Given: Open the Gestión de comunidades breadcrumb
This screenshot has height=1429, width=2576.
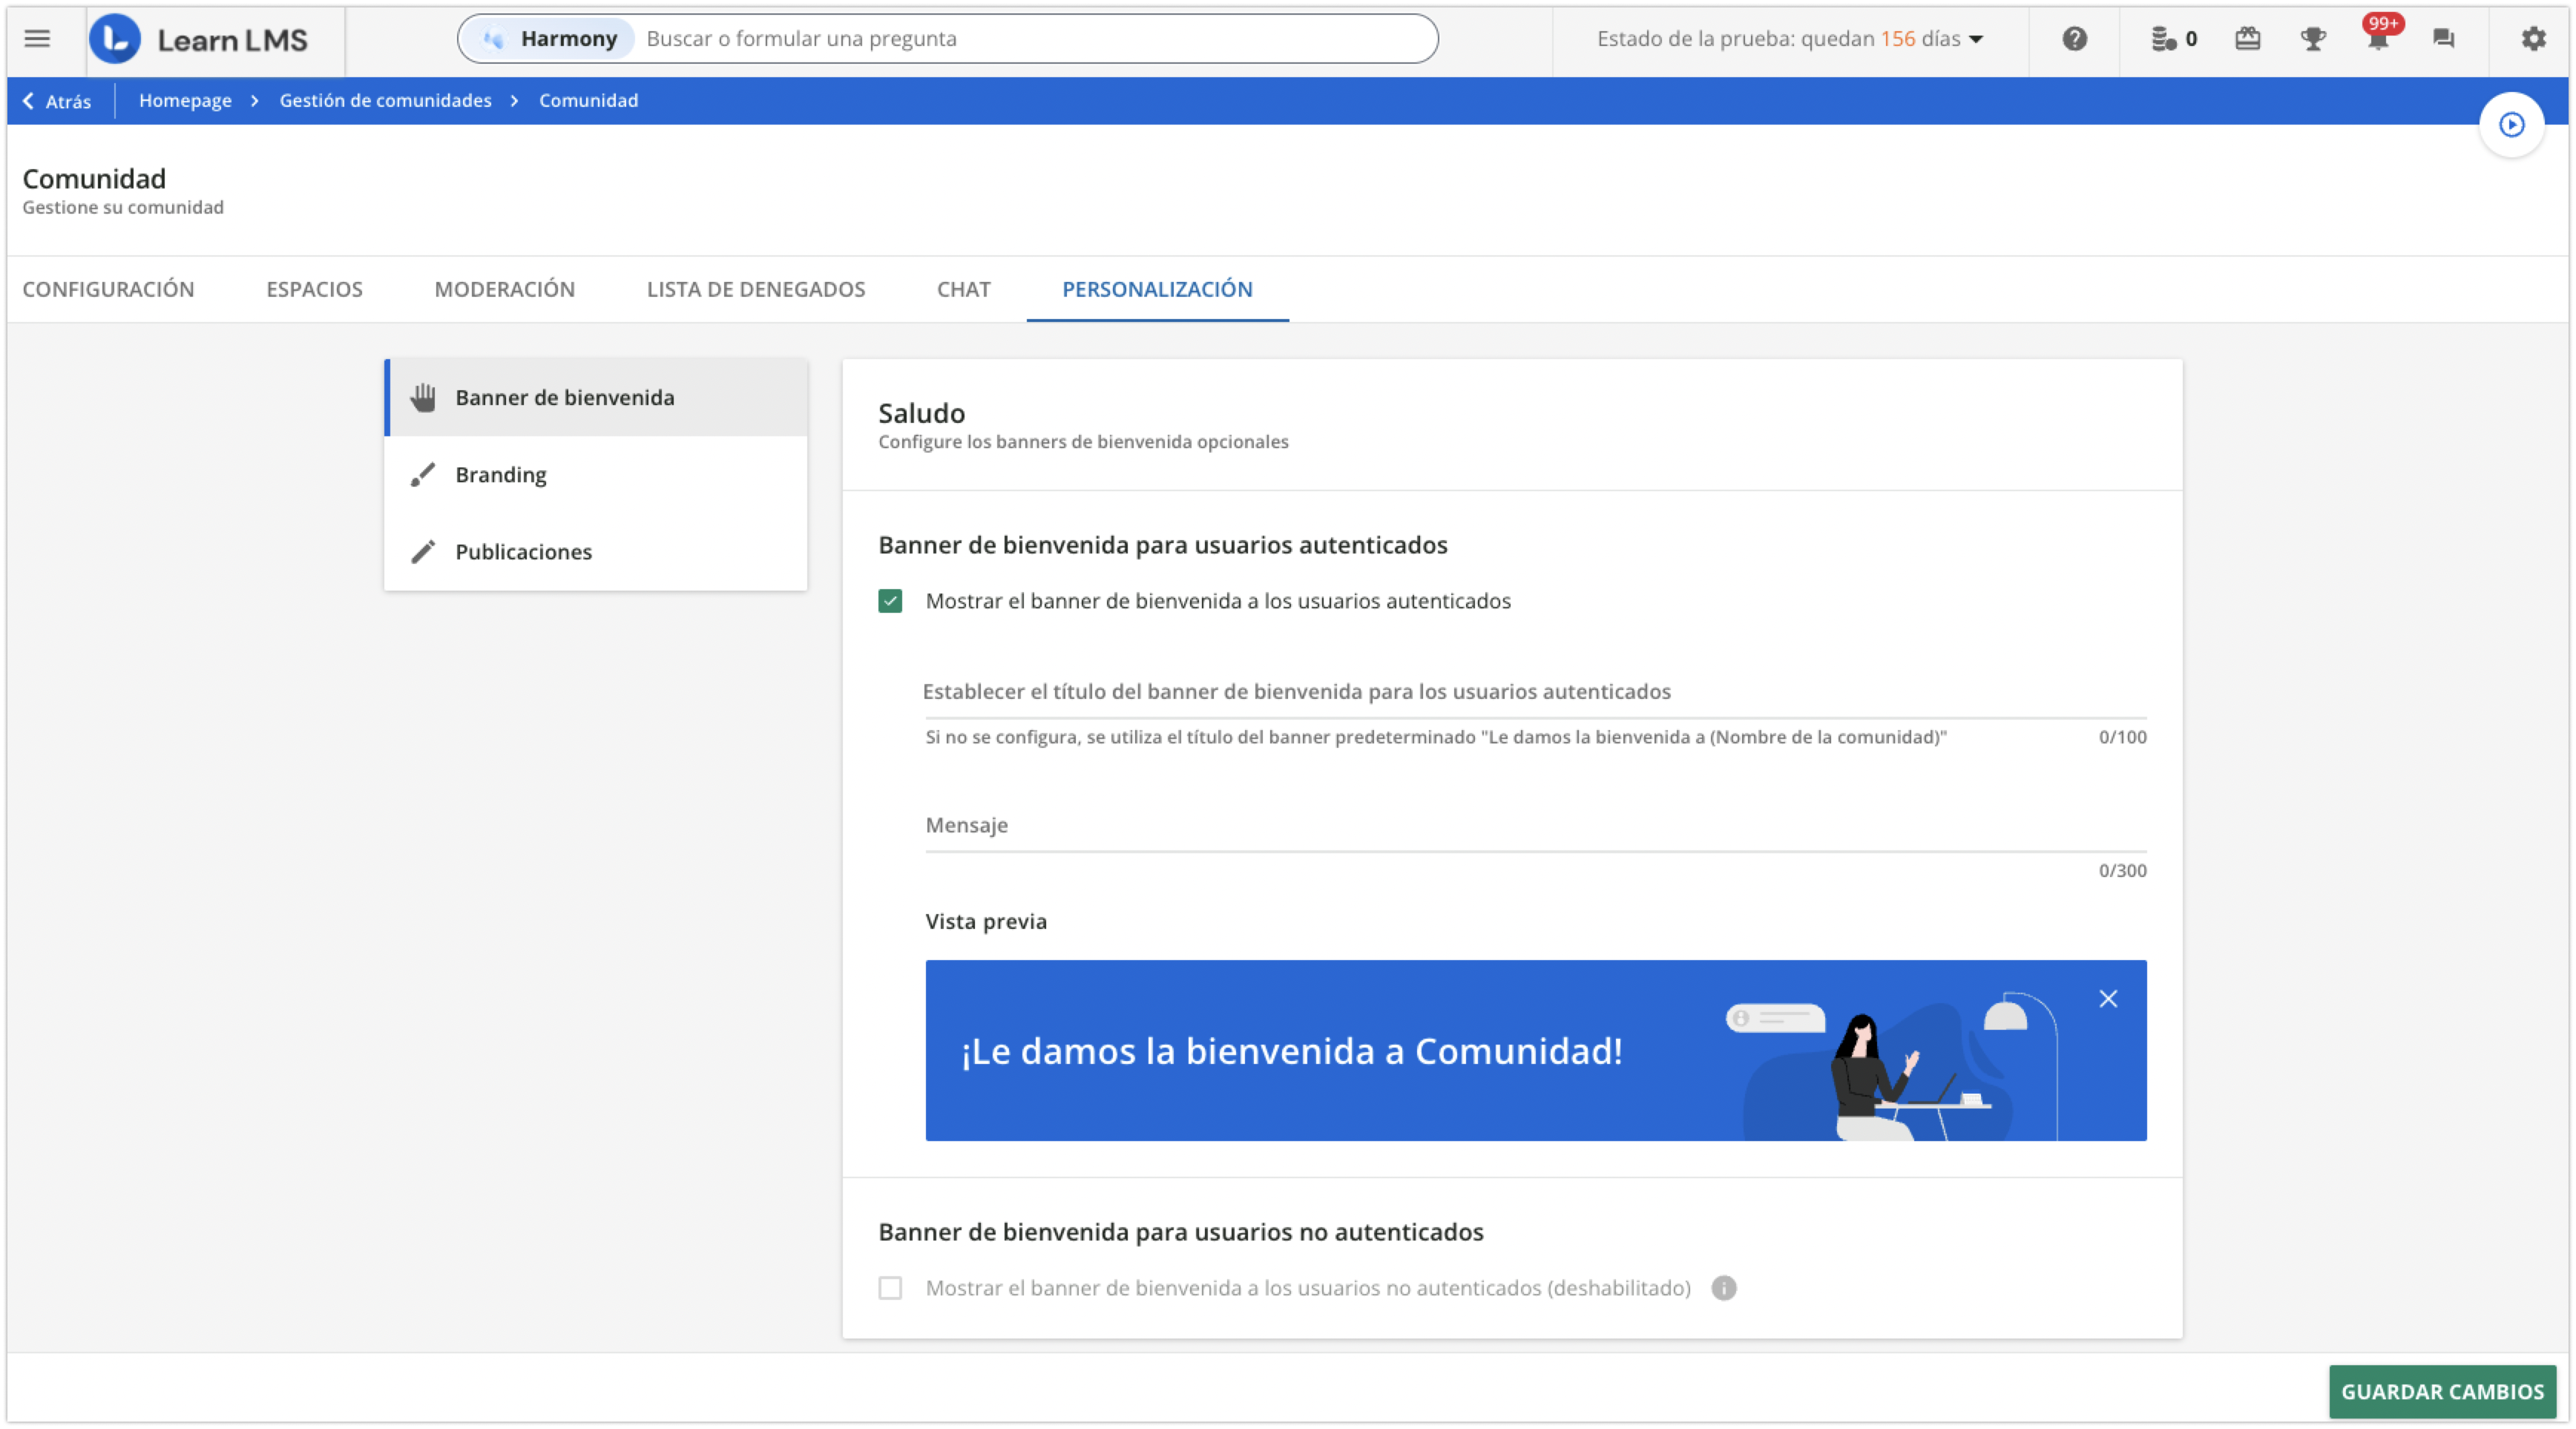Looking at the screenshot, I should (x=385, y=101).
